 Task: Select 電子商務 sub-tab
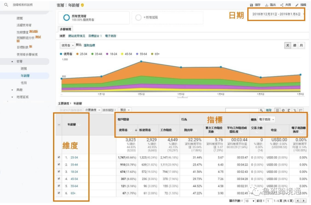pyautogui.click(x=111, y=36)
